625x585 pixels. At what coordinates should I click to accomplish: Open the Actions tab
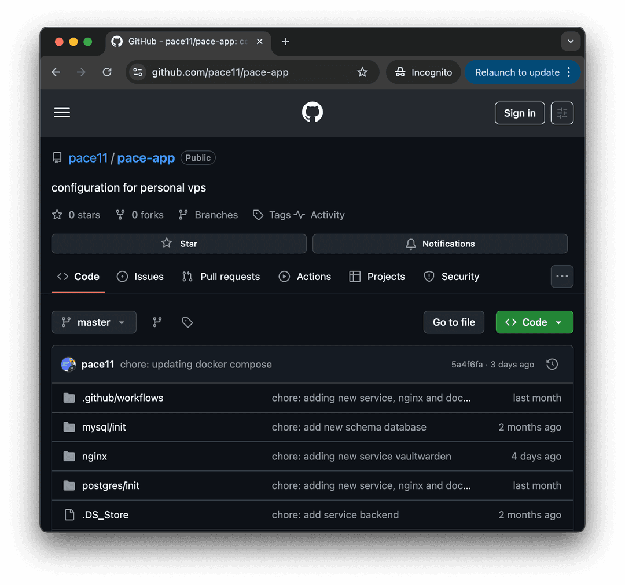point(304,277)
